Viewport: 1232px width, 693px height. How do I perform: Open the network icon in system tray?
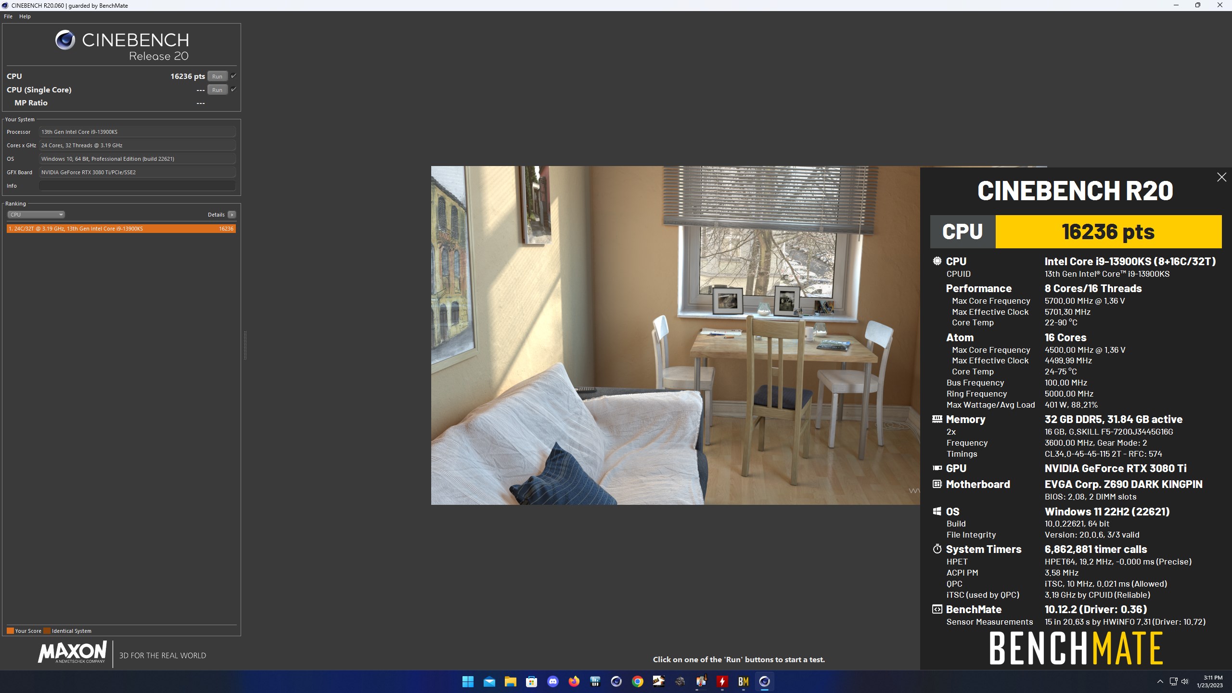1174,681
